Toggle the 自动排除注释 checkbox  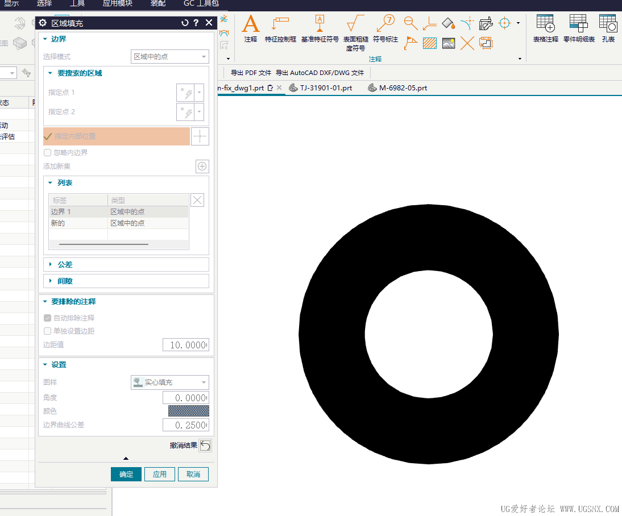click(48, 318)
